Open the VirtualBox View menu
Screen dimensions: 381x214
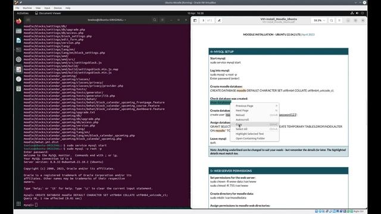(x=38, y=8)
